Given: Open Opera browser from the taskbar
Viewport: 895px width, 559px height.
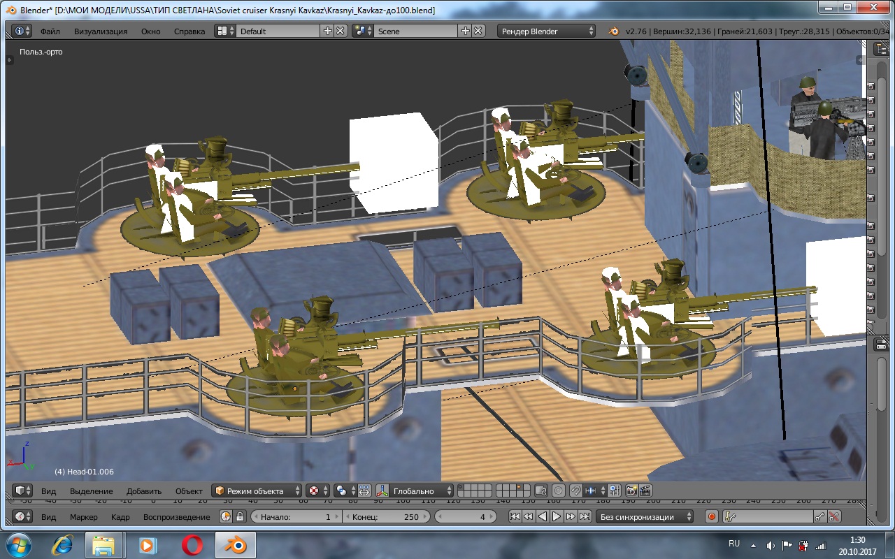Looking at the screenshot, I should pyautogui.click(x=192, y=544).
